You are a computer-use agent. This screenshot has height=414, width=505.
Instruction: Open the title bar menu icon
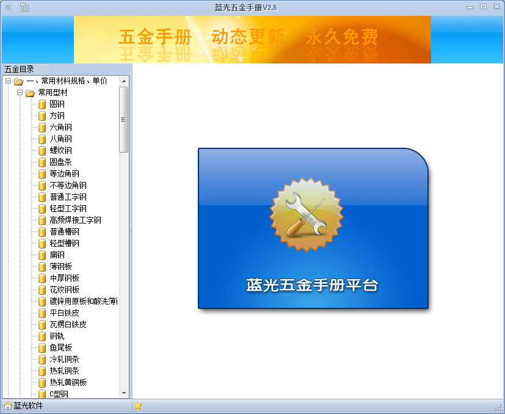[x=8, y=7]
